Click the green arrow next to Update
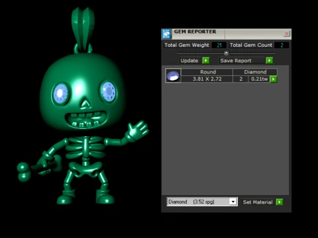The height and width of the screenshot is (238, 318). (x=205, y=60)
